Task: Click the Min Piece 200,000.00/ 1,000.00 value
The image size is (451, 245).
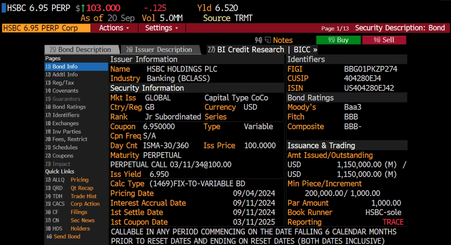Action: pyautogui.click(x=342, y=193)
